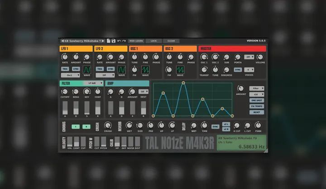This screenshot has width=326, height=189.
Task: Toggle ONE SHOT envelope mode
Action: coord(257,100)
